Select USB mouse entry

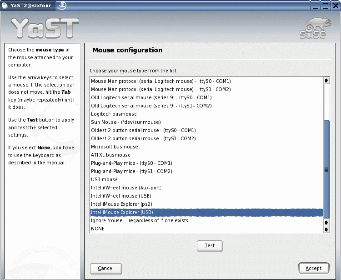pos(206,180)
